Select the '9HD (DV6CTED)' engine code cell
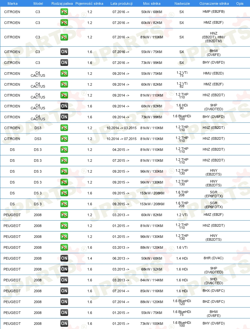 pyautogui.click(x=214, y=281)
